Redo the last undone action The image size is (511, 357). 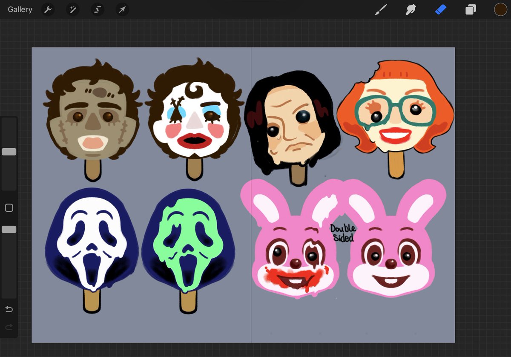click(9, 327)
